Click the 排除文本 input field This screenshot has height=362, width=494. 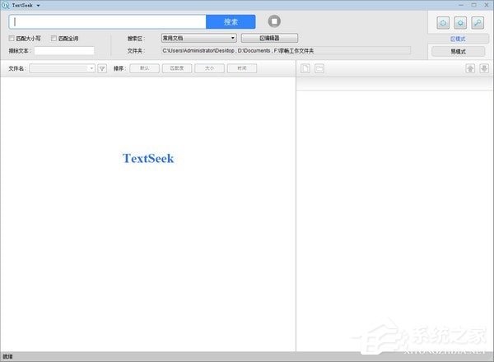click(x=64, y=51)
